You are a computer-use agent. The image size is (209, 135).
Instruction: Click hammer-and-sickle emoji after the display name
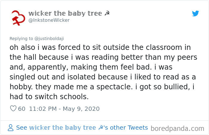(107, 13)
